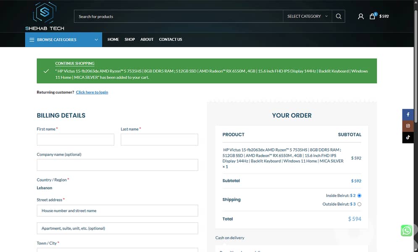Screen dimensions: 418x252
Task: Open the Shop menu item
Action: coord(130,39)
